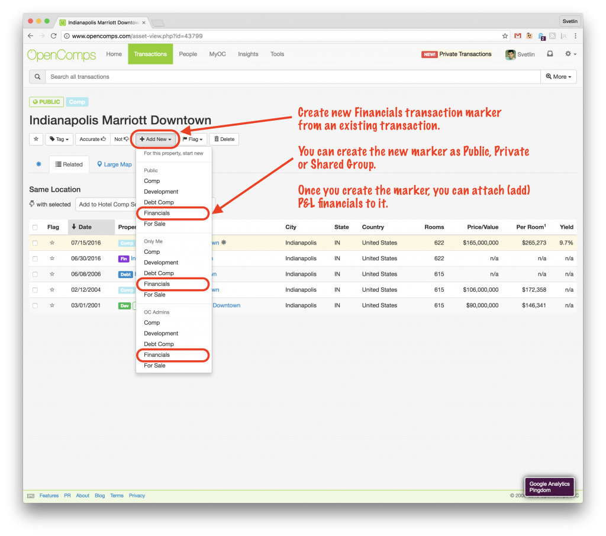
Task: Click the keyboard icon in footer
Action: (31, 496)
